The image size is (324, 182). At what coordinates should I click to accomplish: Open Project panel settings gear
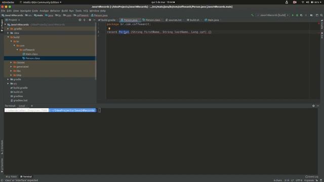(90, 20)
